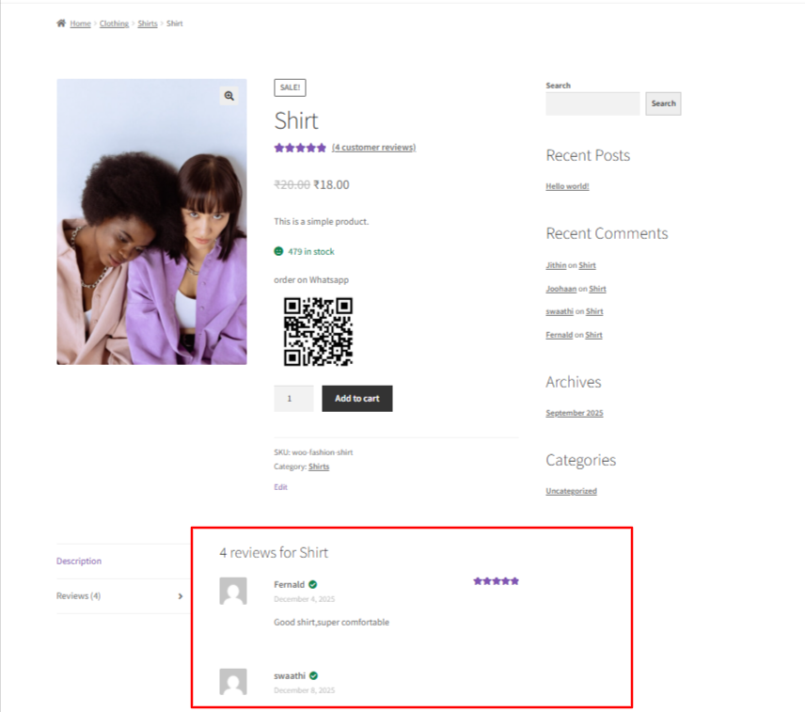Click the green in-stock indicator icon
805x712 pixels.
point(277,251)
